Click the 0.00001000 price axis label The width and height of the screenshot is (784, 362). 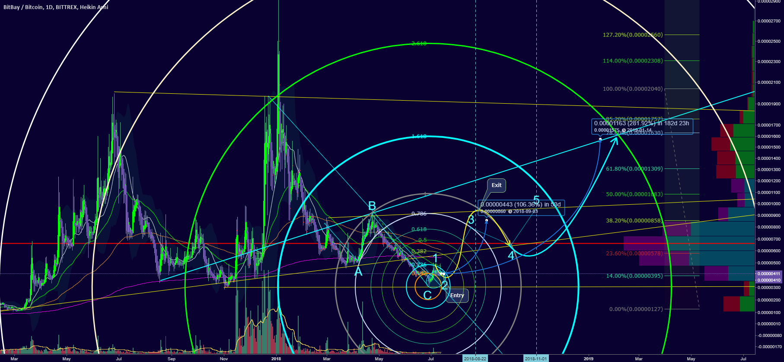(x=769, y=204)
